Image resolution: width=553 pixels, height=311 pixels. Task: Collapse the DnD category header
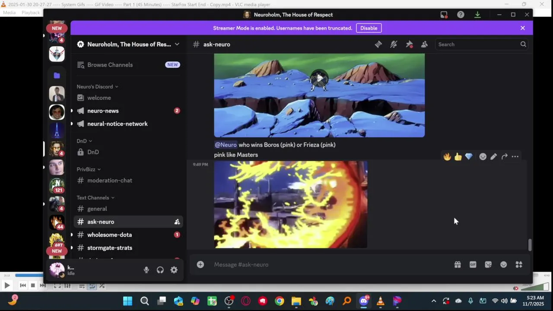click(84, 141)
